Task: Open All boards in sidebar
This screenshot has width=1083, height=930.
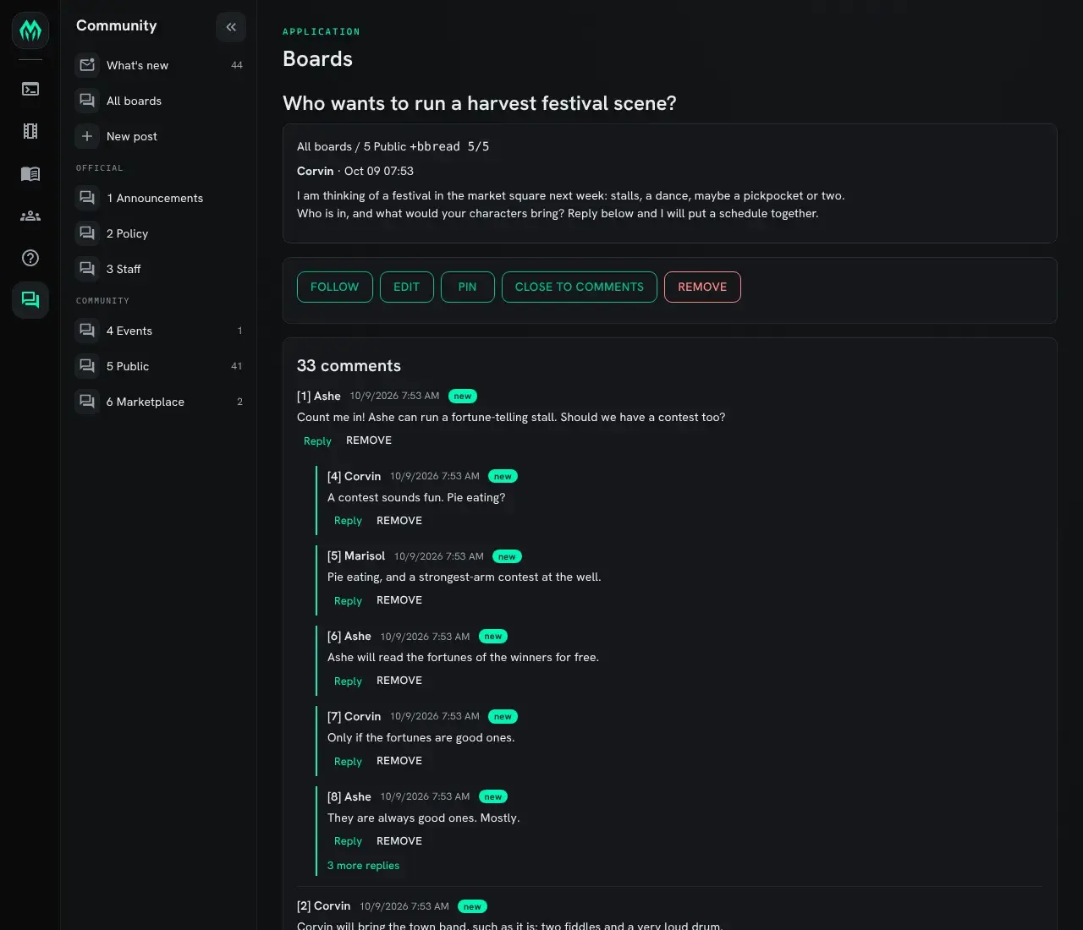Action: point(159,101)
